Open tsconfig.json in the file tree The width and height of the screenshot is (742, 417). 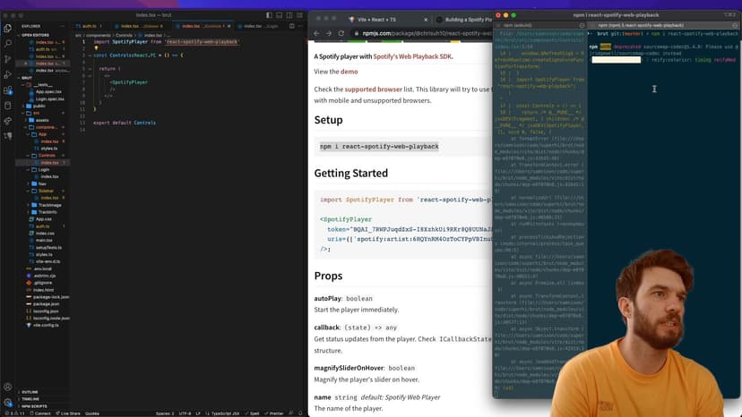coord(46,311)
